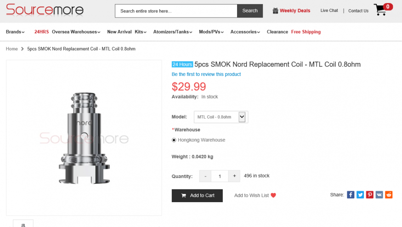This screenshot has width=402, height=227.
Task: Share product on Twitter
Action: tap(360, 195)
